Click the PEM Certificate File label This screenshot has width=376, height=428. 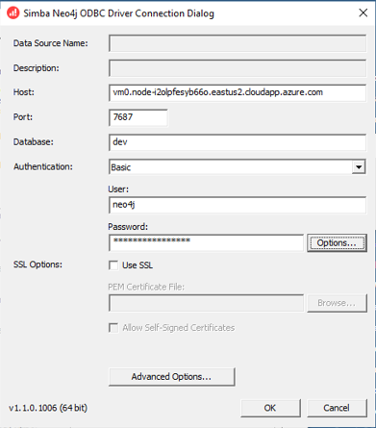(146, 287)
